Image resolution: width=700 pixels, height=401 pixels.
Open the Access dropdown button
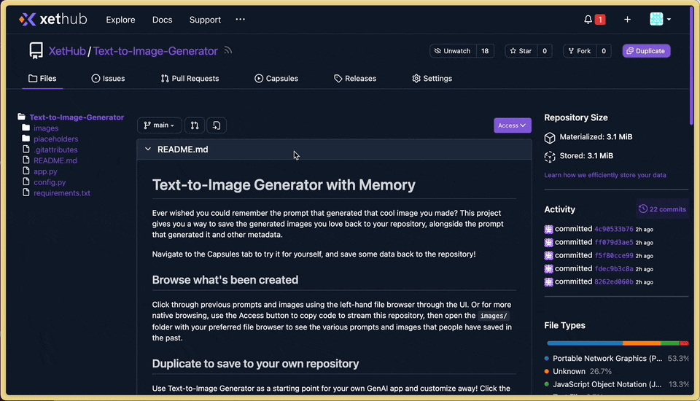click(x=512, y=125)
